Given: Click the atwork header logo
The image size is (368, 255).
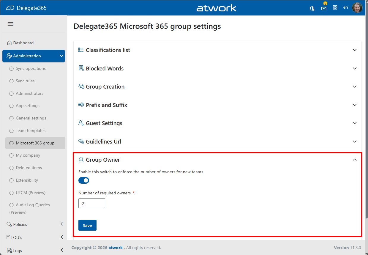Looking at the screenshot, I should tap(217, 8).
